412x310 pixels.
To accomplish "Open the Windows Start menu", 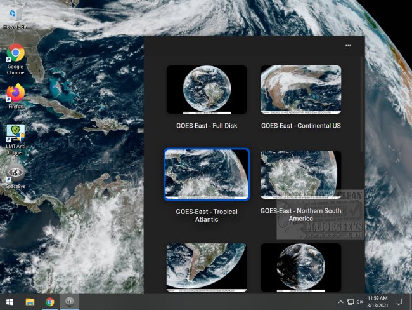I will tap(10, 302).
